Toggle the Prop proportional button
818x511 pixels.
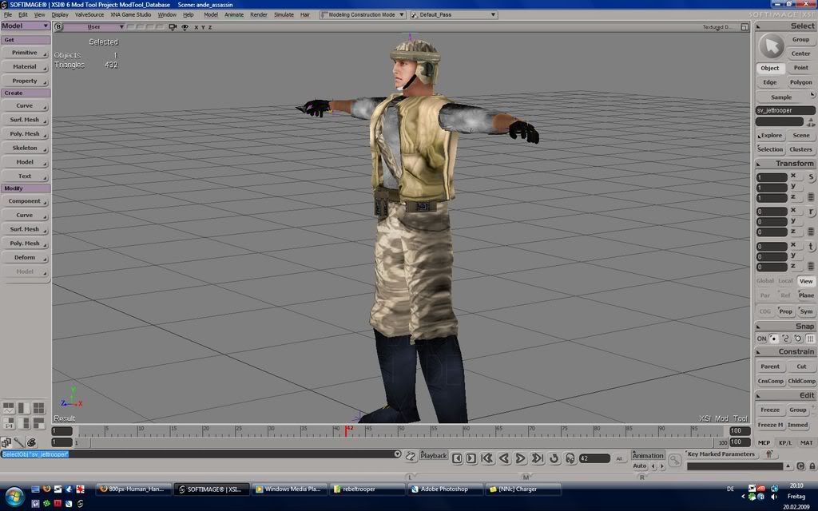coord(786,311)
